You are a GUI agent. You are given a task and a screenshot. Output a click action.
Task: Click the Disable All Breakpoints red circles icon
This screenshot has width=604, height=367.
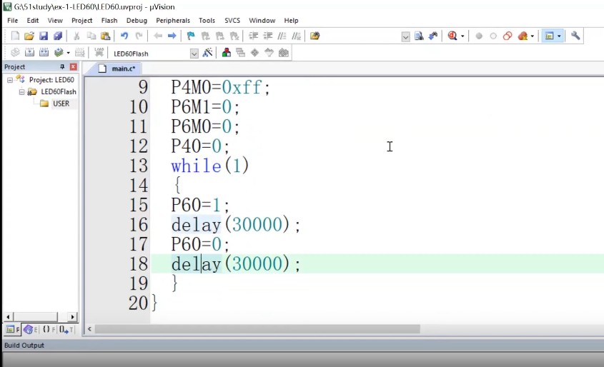coord(508,36)
